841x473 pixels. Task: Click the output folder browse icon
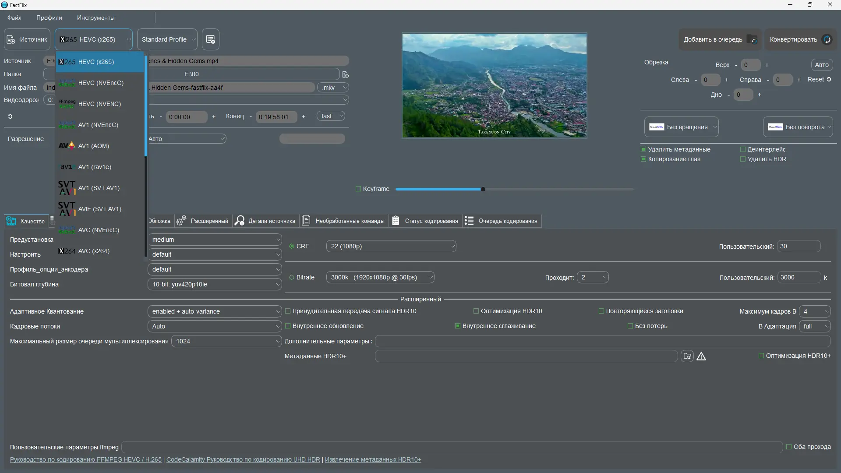[x=345, y=74]
